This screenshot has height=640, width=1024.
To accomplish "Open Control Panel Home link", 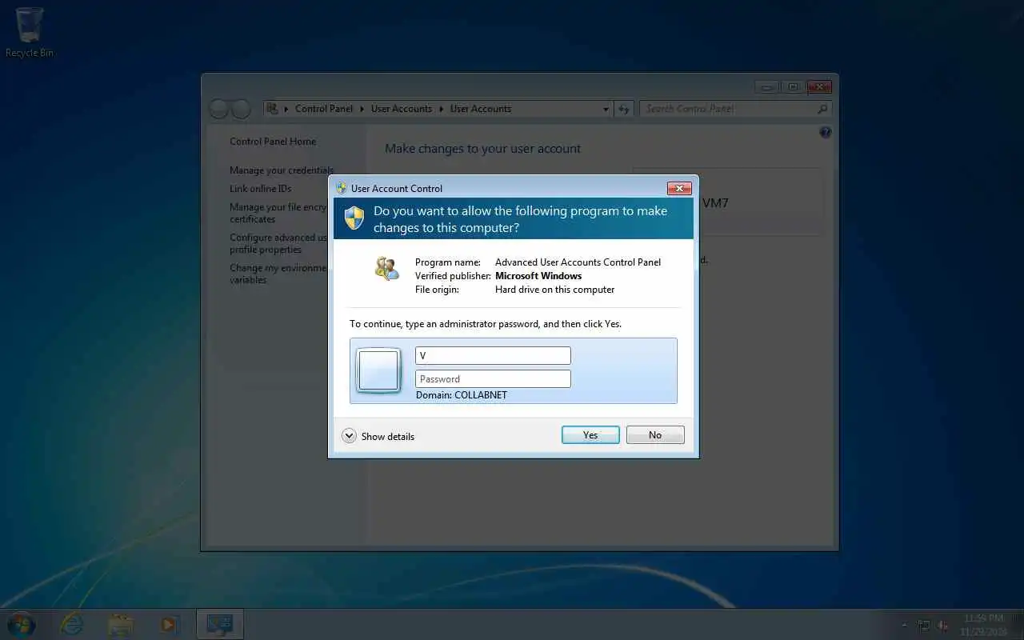I will [273, 142].
